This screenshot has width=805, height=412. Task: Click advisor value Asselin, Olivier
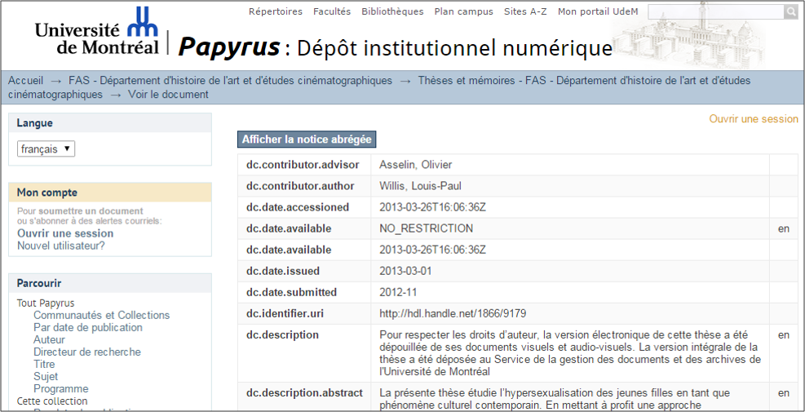pos(416,165)
